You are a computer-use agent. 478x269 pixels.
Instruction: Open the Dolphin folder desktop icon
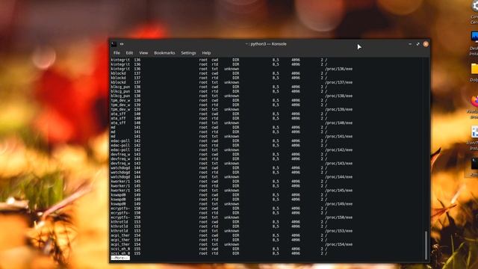coord(474,69)
